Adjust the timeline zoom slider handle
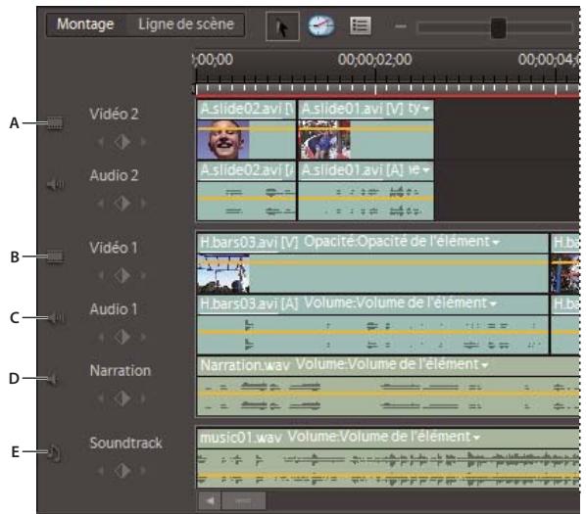This screenshot has height=514, width=586. 498,27
